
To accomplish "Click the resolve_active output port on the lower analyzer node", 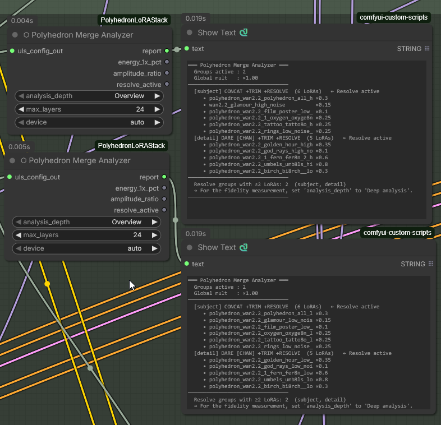I will point(164,210).
